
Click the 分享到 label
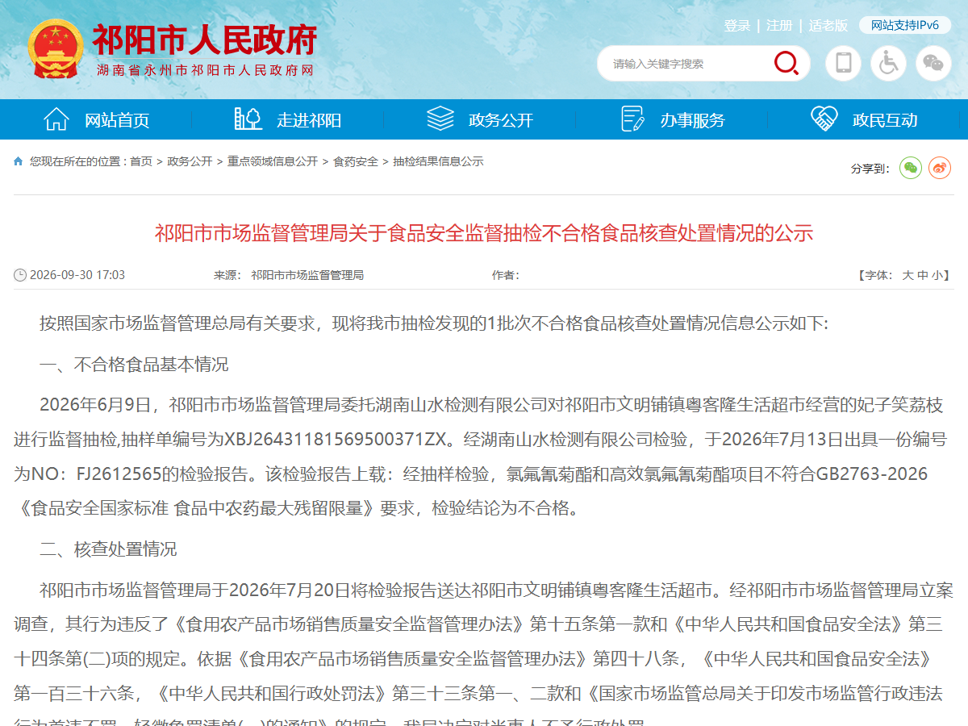(870, 169)
